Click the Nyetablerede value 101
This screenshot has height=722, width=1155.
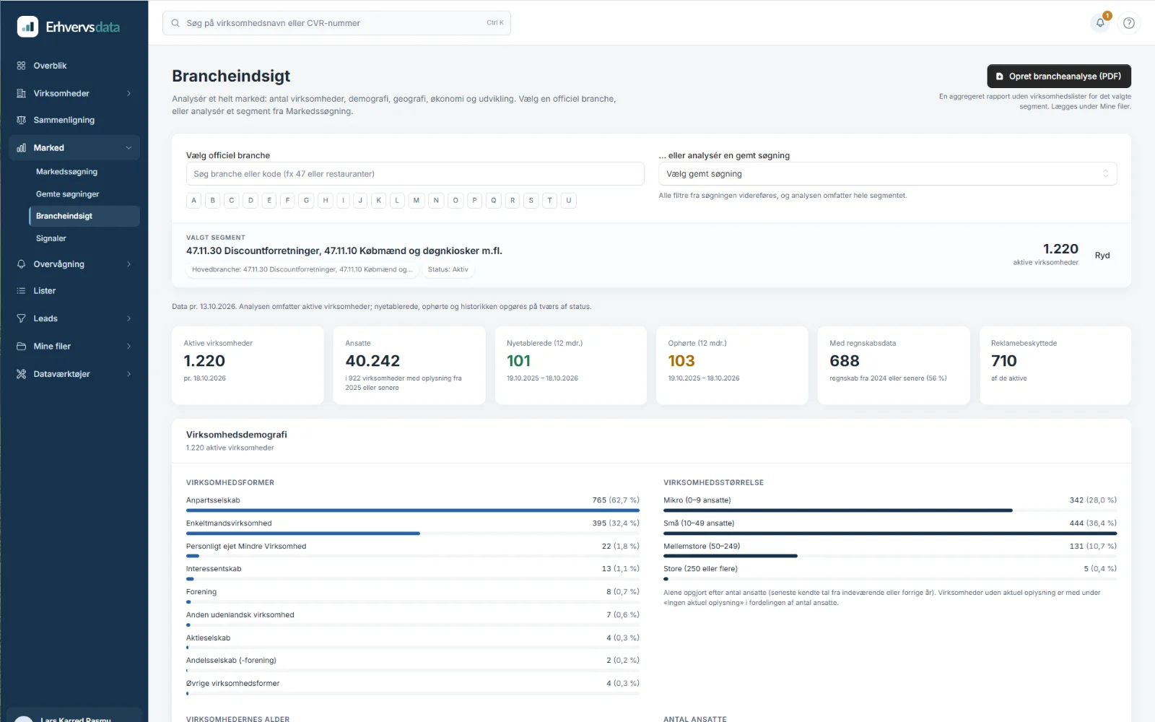(518, 361)
